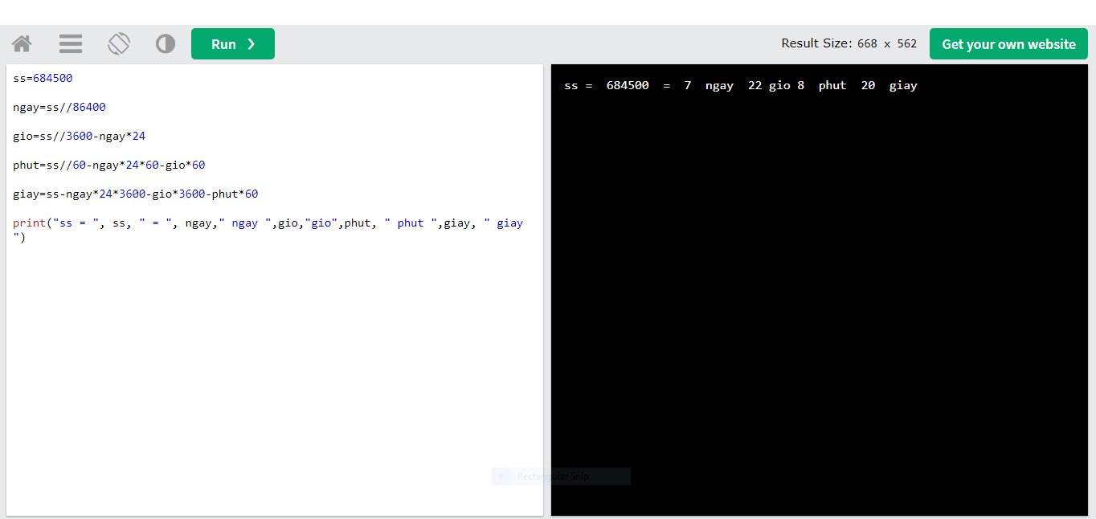Click the ngay=ss//86400 code line
This screenshot has height=519, width=1096.
click(x=59, y=107)
